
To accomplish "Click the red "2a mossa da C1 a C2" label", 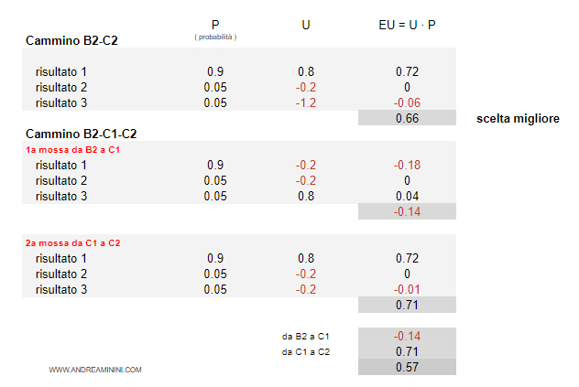I will pos(72,242).
